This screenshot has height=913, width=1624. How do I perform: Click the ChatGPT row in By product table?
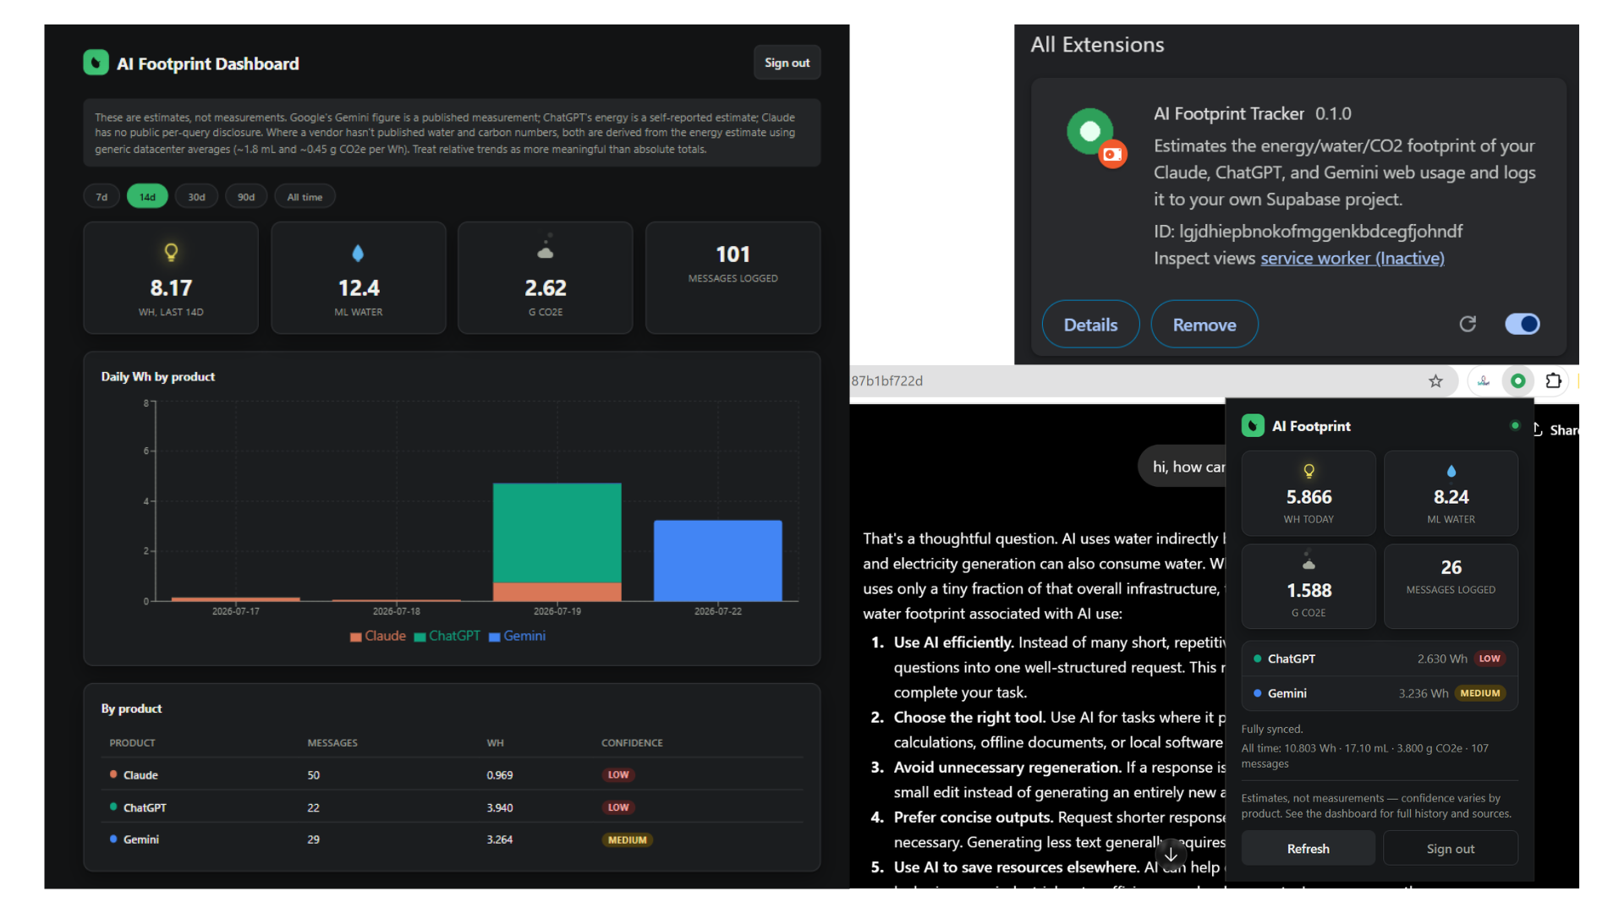coord(452,807)
